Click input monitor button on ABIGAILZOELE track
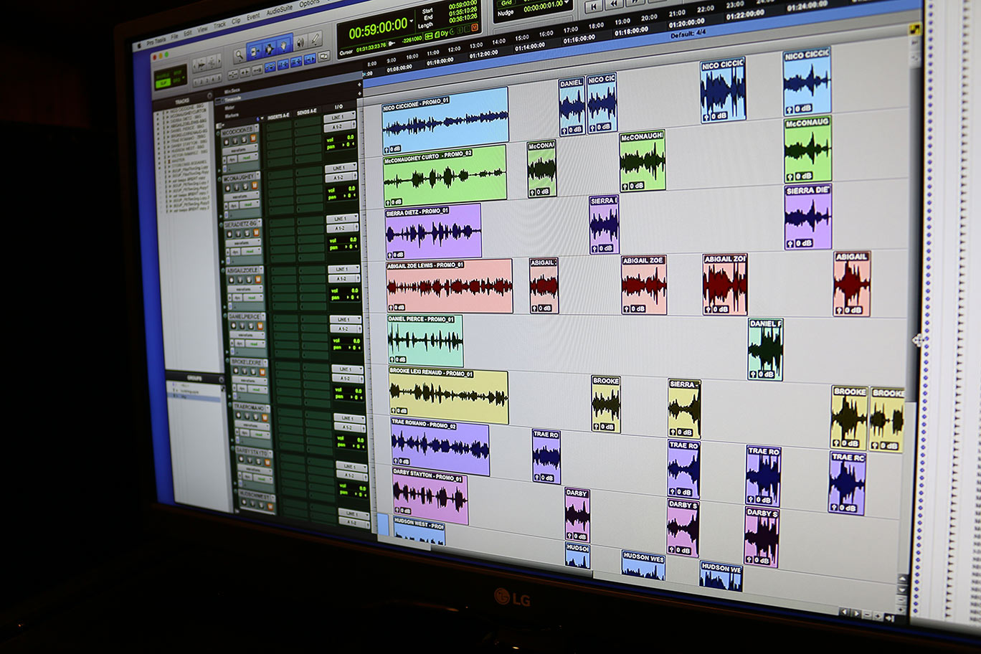The height and width of the screenshot is (654, 981). (240, 280)
